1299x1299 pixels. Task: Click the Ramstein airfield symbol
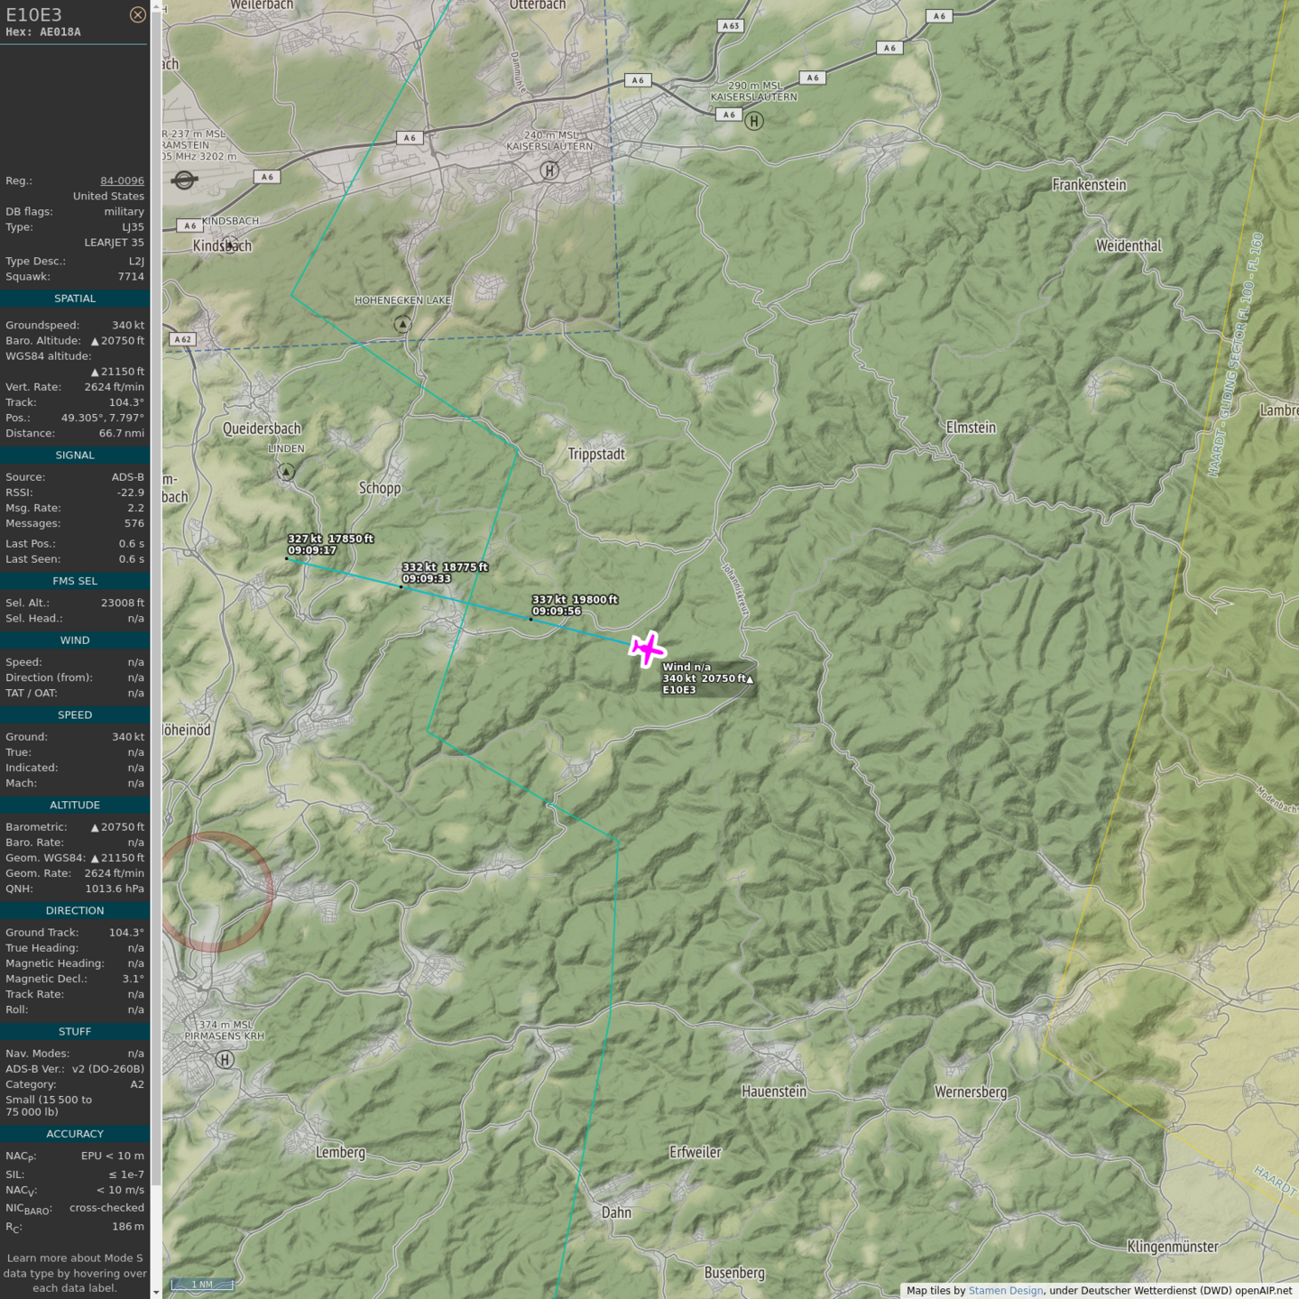click(x=184, y=180)
